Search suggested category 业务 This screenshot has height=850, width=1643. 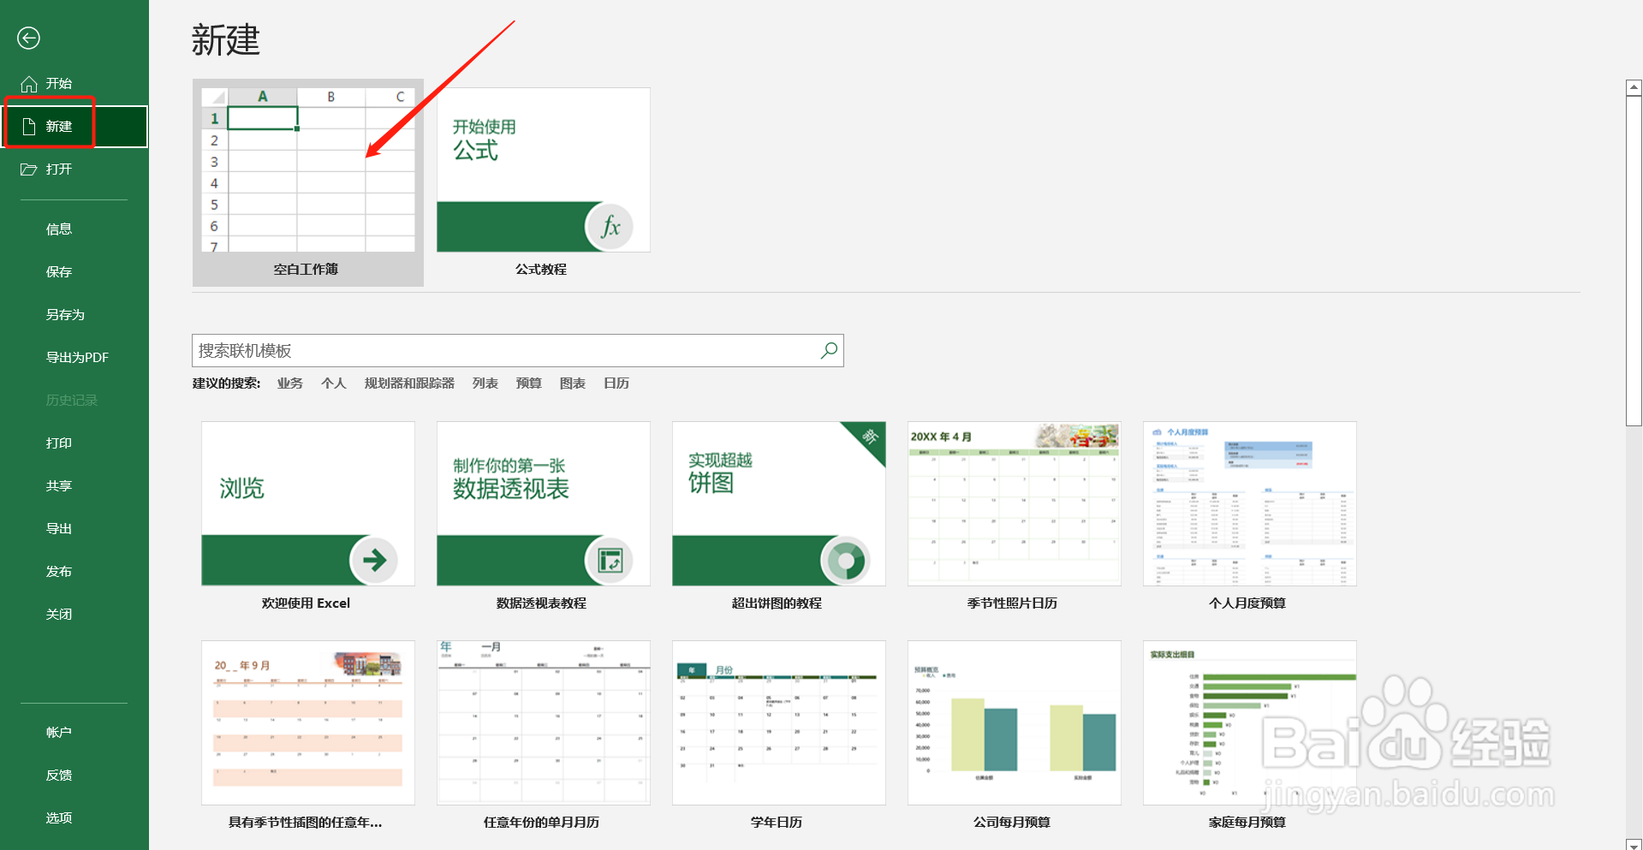pyautogui.click(x=290, y=383)
